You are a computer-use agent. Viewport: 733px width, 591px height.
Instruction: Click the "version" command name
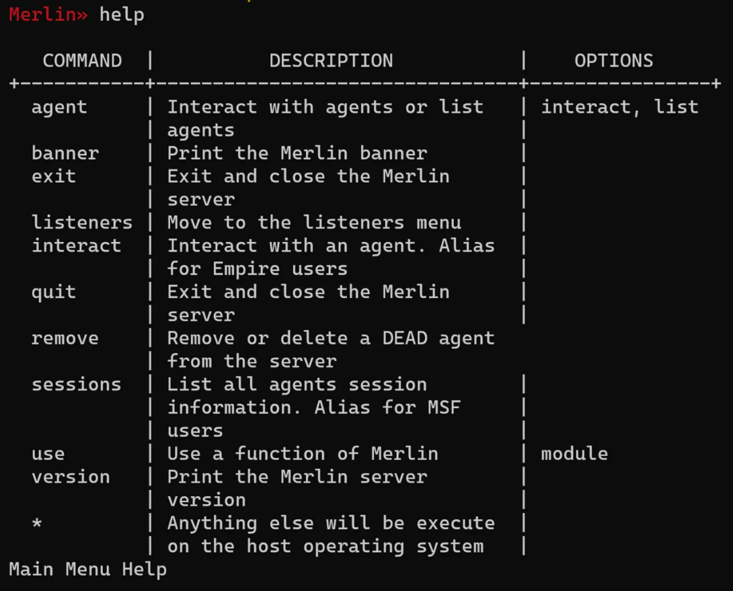(71, 477)
